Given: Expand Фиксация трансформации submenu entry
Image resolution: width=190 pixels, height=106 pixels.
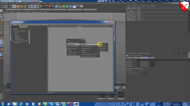Looking at the screenshot, I should click(90, 56).
